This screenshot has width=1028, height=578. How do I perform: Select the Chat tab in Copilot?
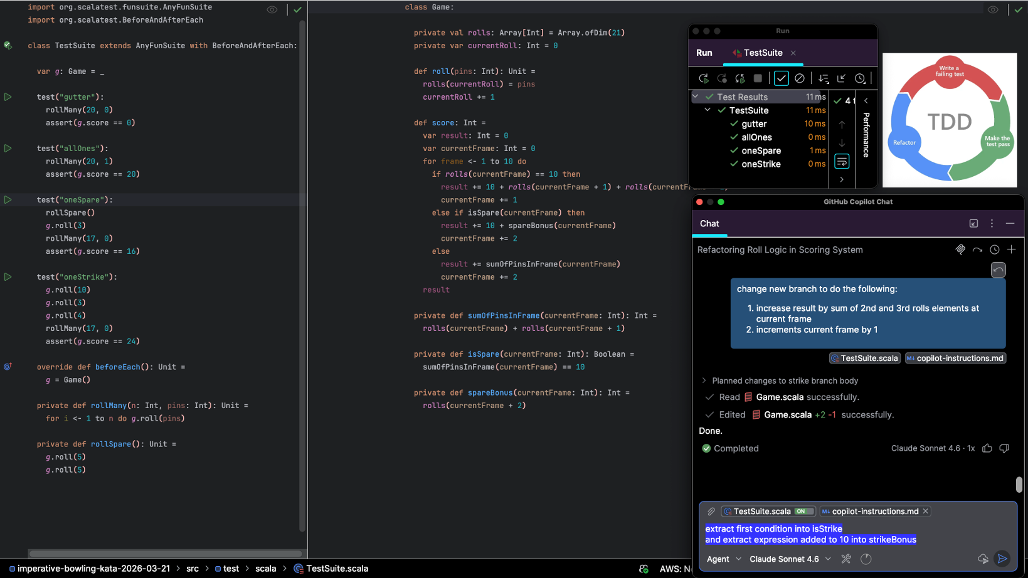pos(709,224)
